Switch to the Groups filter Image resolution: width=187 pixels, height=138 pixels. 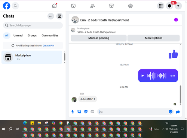pyautogui.click(x=32, y=36)
